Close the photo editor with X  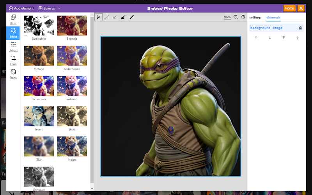pyautogui.click(x=301, y=8)
